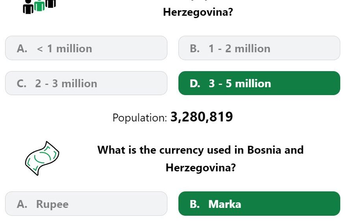Click the green banknote currency icon
Image resolution: width=345 pixels, height=224 pixels.
[42, 158]
